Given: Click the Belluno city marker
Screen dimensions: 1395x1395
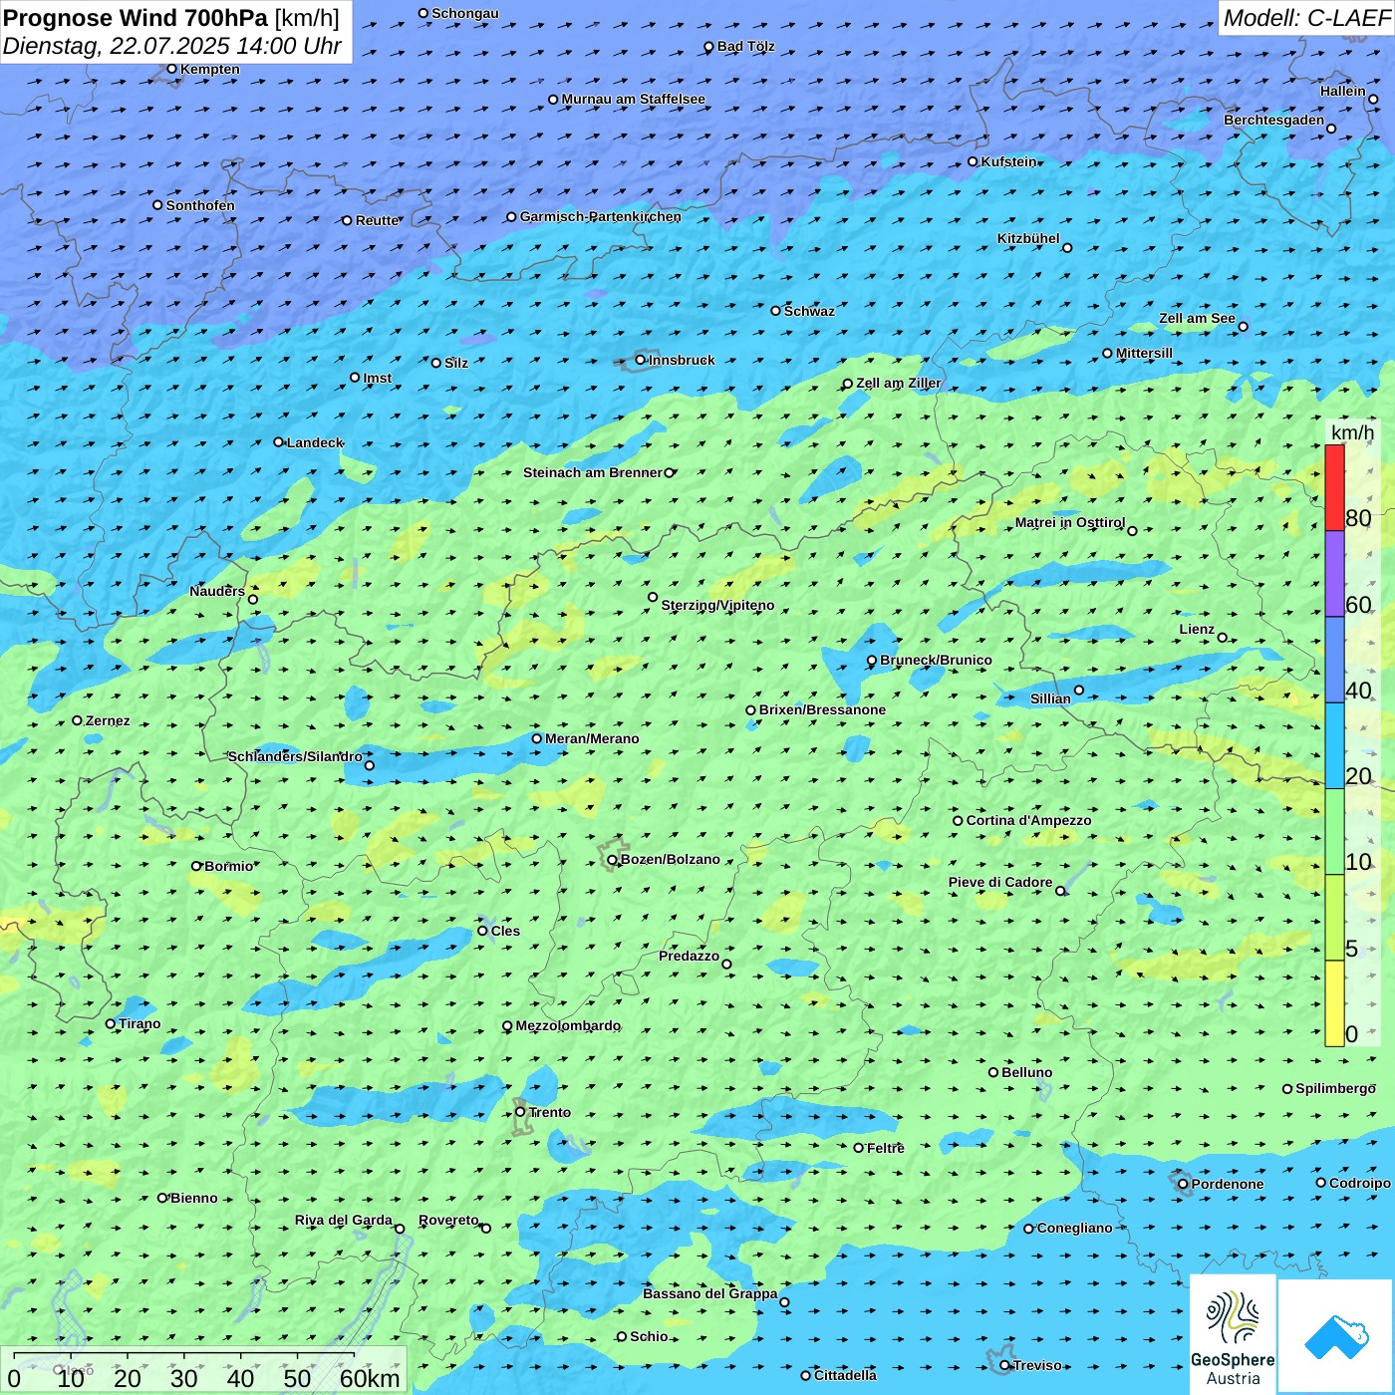Looking at the screenshot, I should [x=993, y=1072].
